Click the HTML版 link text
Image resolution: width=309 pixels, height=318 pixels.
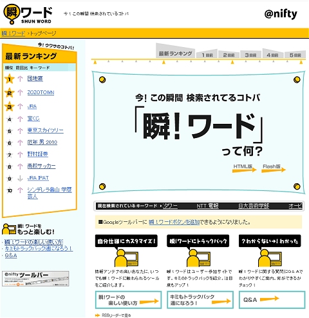coord(243,166)
